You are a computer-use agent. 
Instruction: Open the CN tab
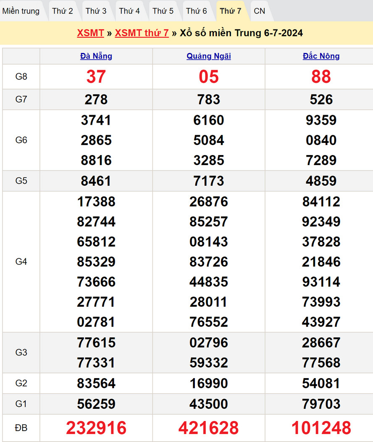point(260,11)
